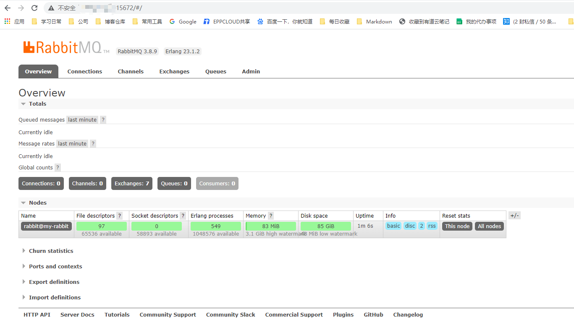
Task: Go back in browser history
Action: [8, 8]
